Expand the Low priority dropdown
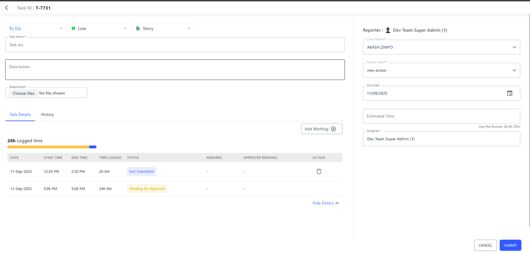 [125, 29]
